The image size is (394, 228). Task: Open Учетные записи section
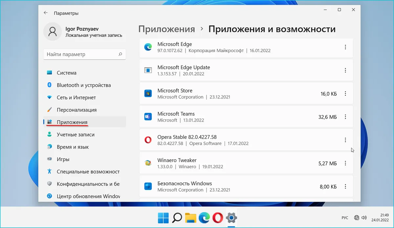click(85, 135)
